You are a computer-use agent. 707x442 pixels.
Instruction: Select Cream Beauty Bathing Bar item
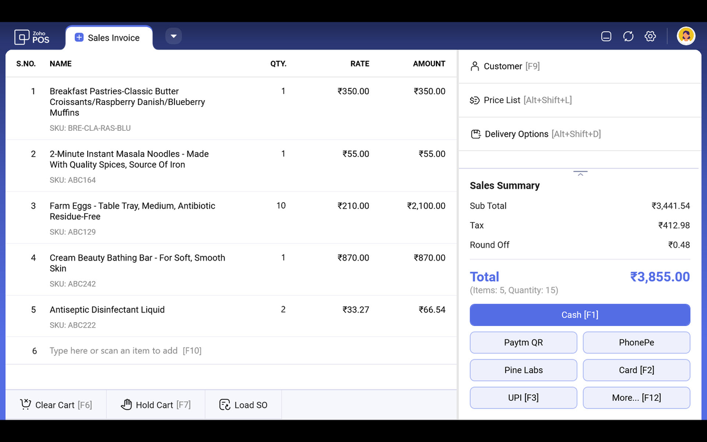point(137,263)
